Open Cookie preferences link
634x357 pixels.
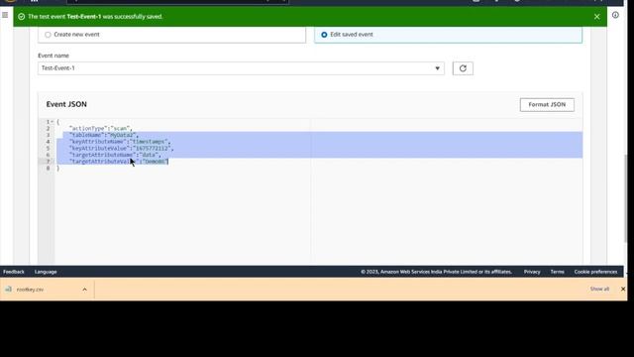595,272
